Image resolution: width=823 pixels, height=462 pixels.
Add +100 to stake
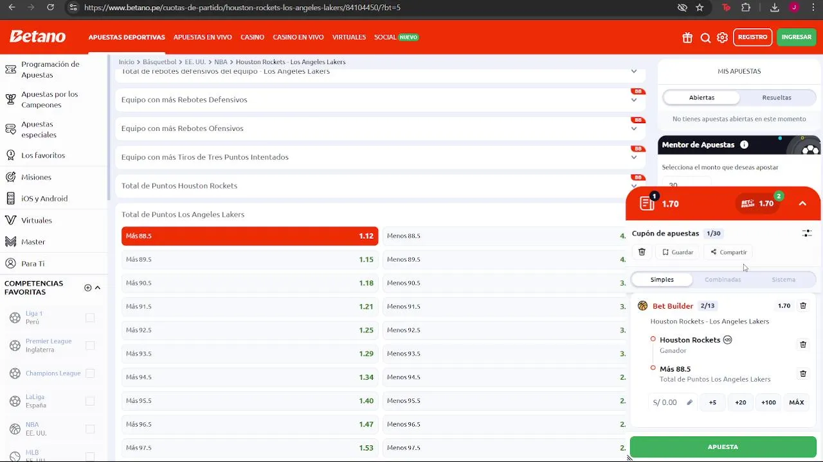[x=768, y=403]
